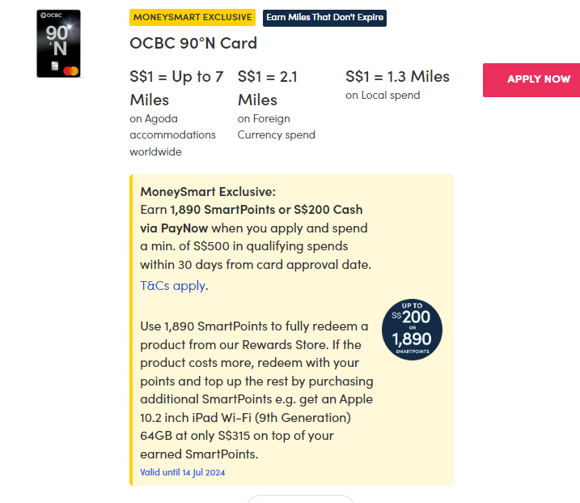This screenshot has width=580, height=503.
Task: Click the partially visible button below the promo box
Action: 300,499
